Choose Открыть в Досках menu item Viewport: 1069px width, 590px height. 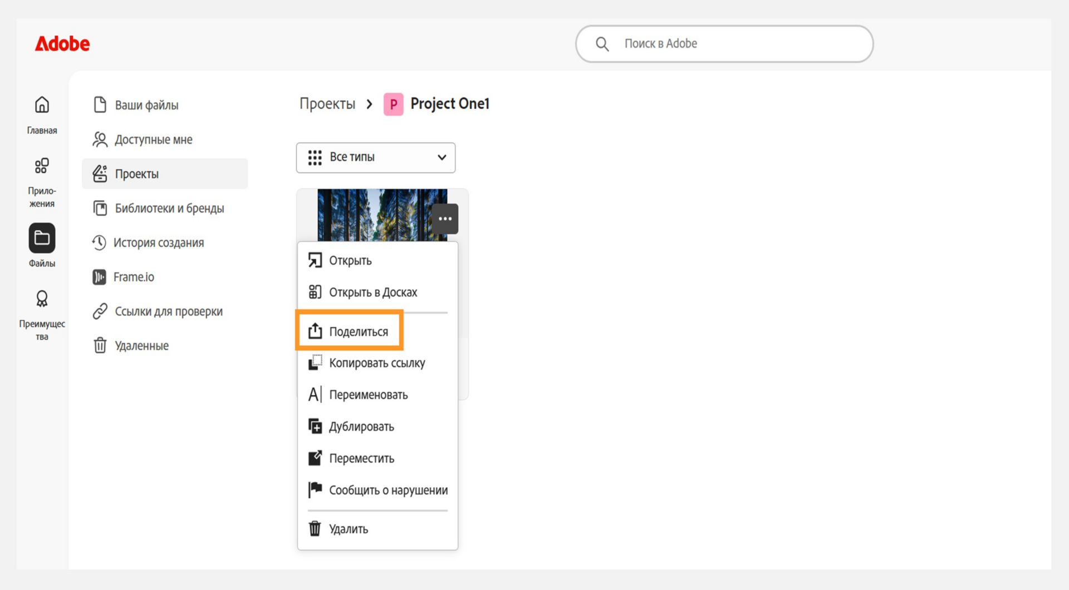point(377,292)
